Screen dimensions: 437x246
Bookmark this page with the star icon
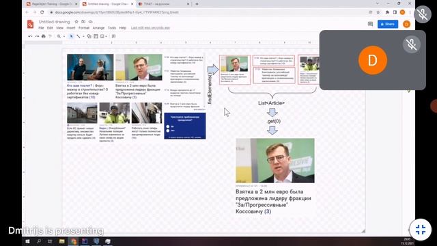tap(378, 12)
